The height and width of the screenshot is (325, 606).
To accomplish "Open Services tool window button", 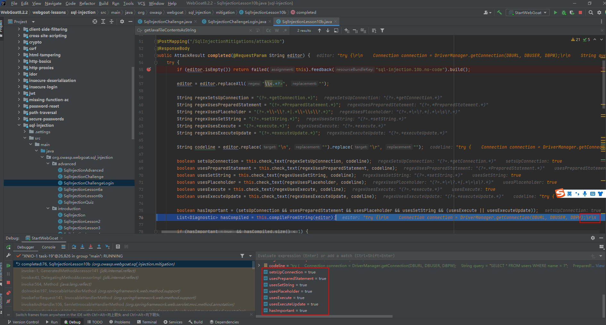I will click(173, 322).
